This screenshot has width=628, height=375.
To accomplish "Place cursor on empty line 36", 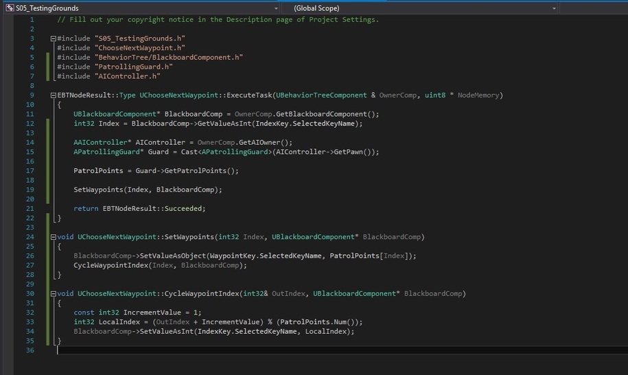I will point(206,350).
